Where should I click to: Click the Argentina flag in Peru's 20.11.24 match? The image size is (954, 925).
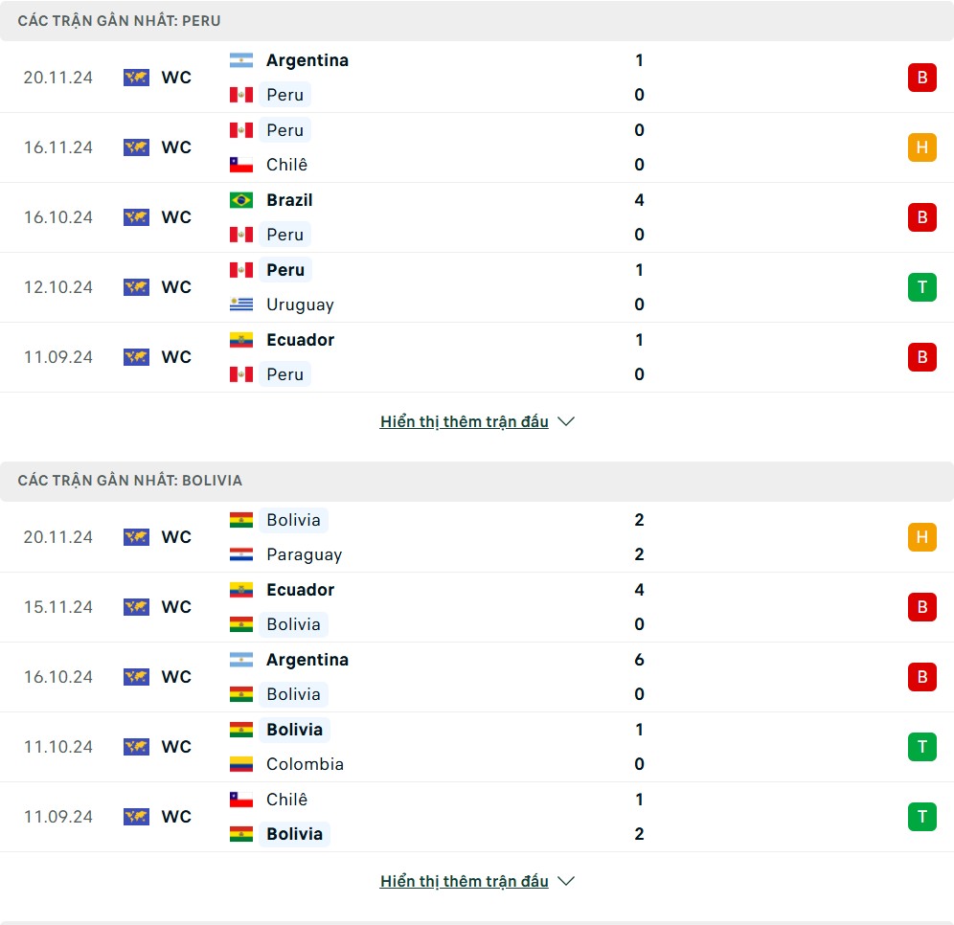[x=241, y=60]
